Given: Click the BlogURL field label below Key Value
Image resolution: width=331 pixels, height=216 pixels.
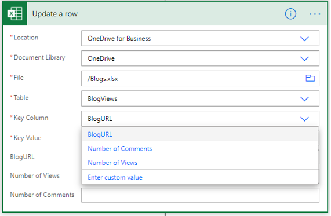Looking at the screenshot, I should click(x=22, y=157).
